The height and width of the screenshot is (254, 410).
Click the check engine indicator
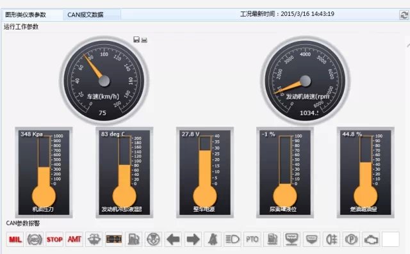click(x=371, y=239)
